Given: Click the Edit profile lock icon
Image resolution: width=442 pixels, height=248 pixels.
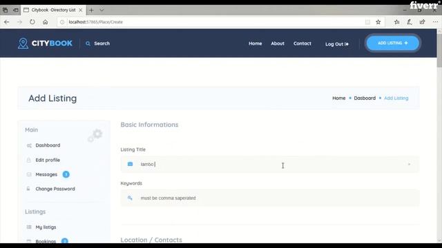Looking at the screenshot, I should [x=28, y=160].
